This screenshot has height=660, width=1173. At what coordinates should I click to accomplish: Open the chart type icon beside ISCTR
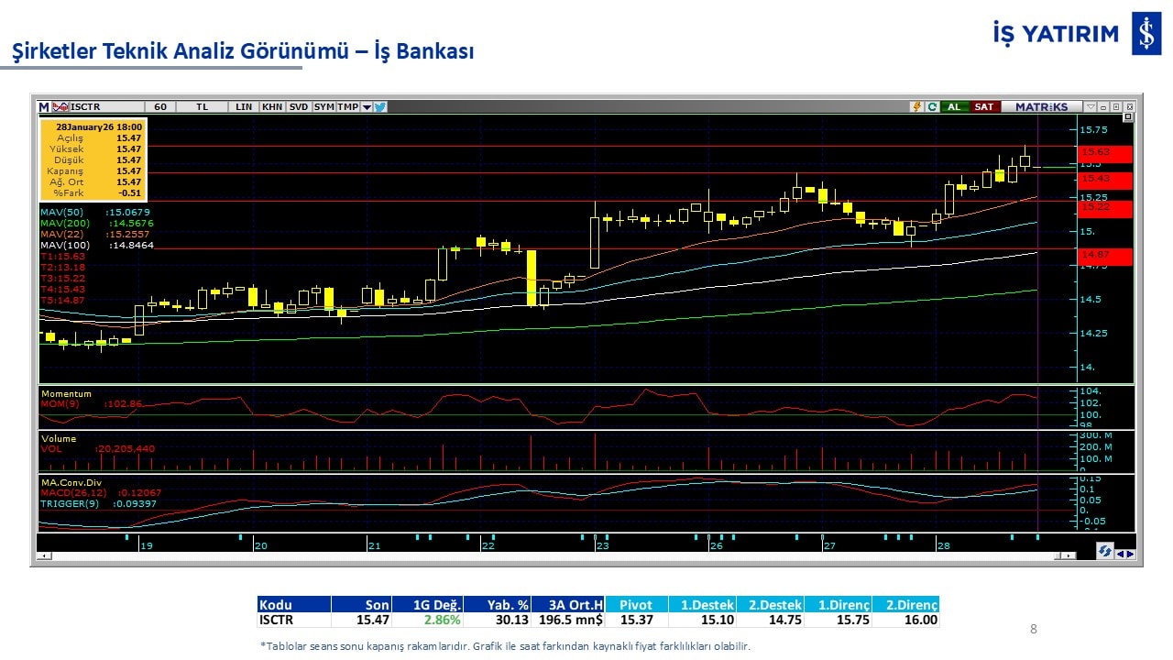(61, 107)
